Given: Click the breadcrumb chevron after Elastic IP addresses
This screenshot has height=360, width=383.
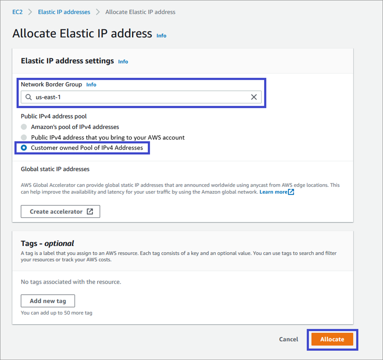Looking at the screenshot, I should 98,12.
